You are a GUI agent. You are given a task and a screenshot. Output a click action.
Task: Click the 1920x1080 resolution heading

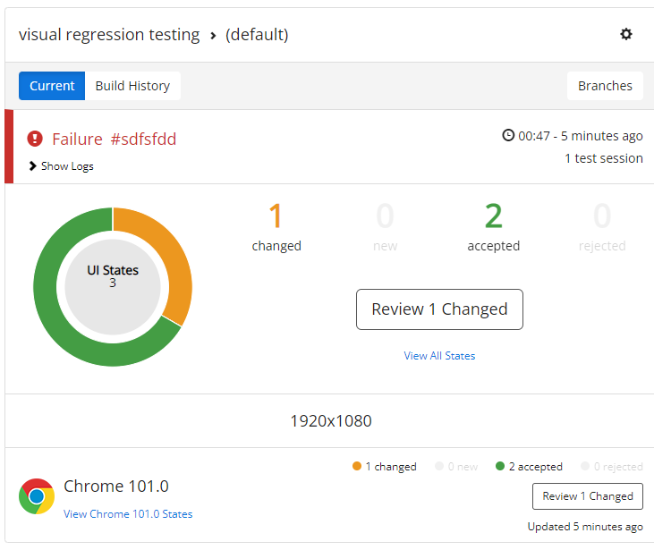coord(331,420)
